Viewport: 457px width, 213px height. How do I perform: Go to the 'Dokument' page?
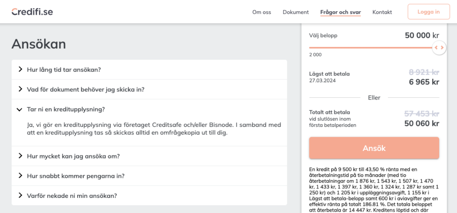click(295, 12)
